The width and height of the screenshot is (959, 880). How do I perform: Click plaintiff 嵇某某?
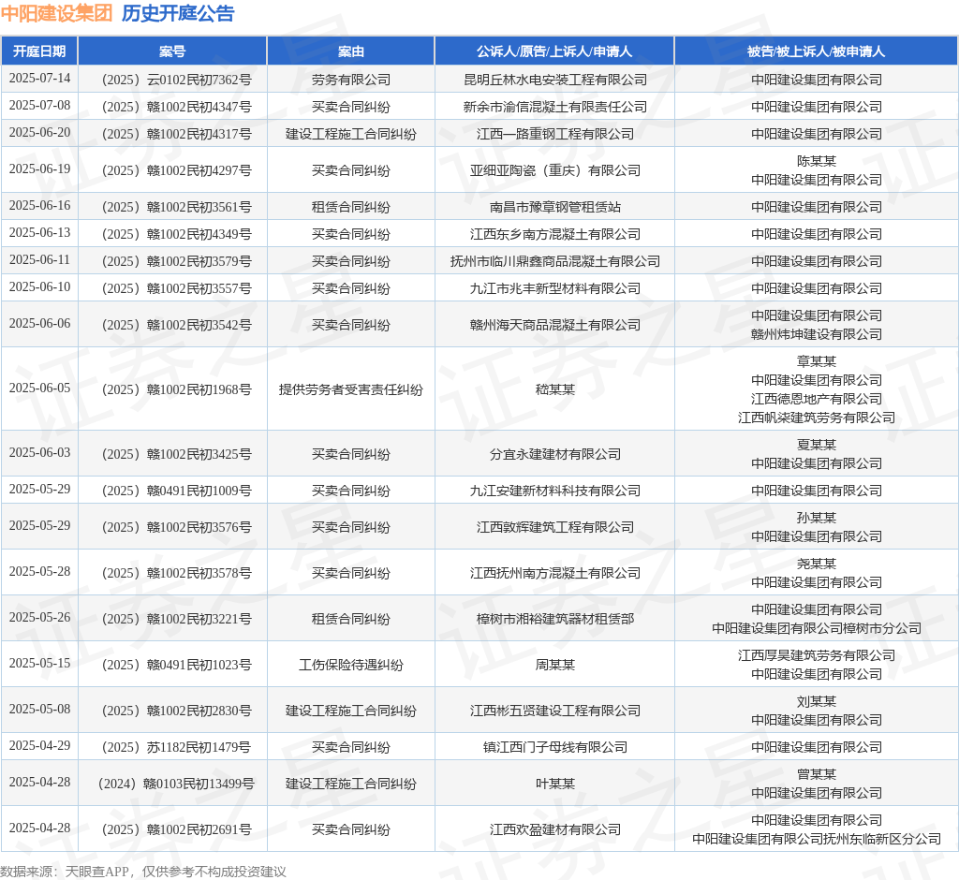[554, 389]
